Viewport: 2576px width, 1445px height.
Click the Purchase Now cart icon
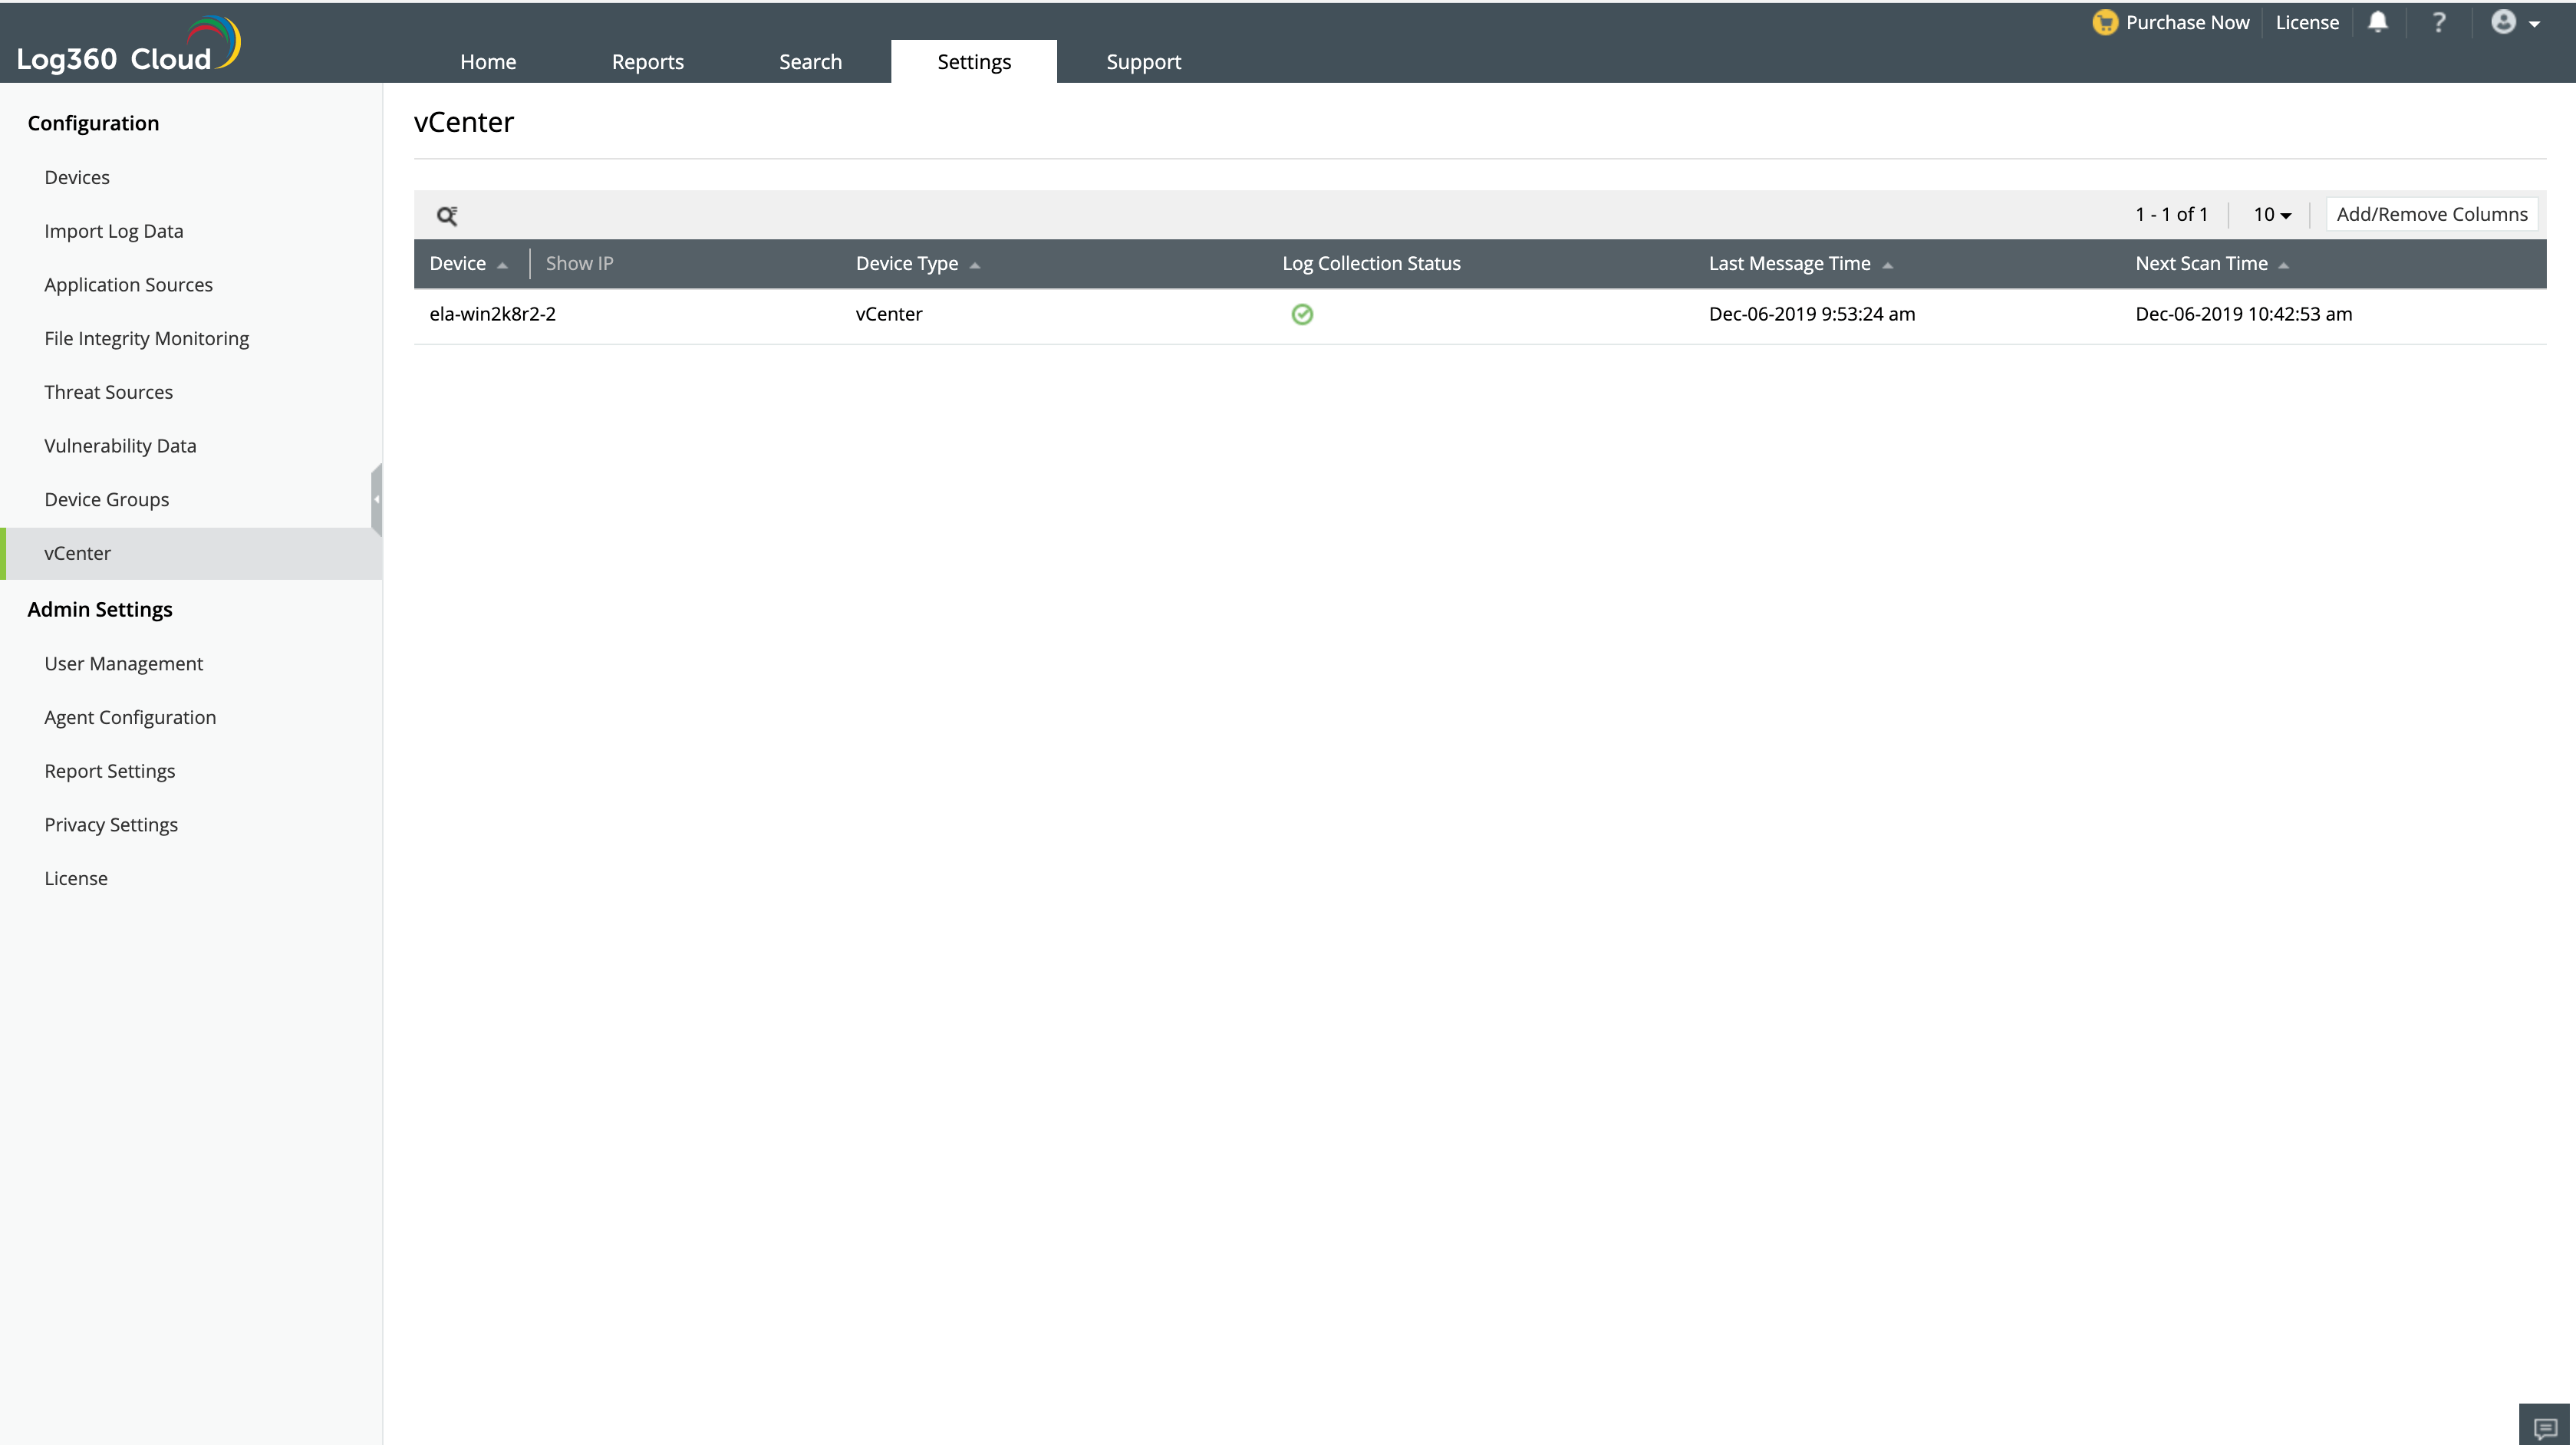[x=2105, y=22]
